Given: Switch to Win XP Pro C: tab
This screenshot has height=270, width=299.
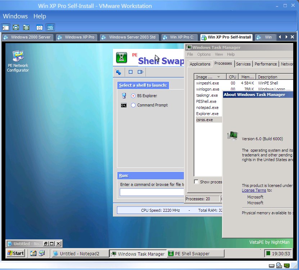Looking at the screenshot, I should pyautogui.click(x=179, y=37).
